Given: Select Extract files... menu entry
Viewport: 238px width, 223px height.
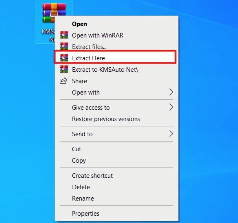Looking at the screenshot, I should (117, 47).
